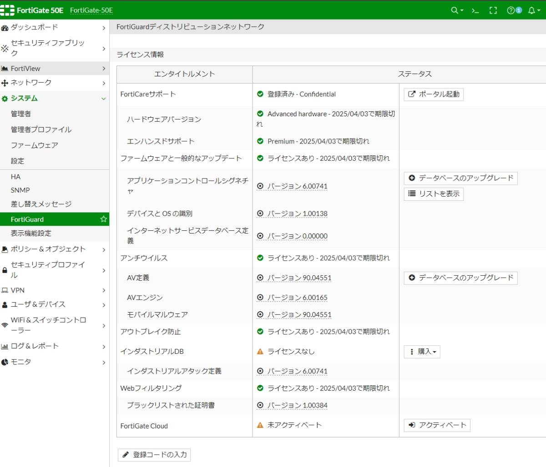The image size is (546, 467).
Task: Open the CLI console icon
Action: 475,10
